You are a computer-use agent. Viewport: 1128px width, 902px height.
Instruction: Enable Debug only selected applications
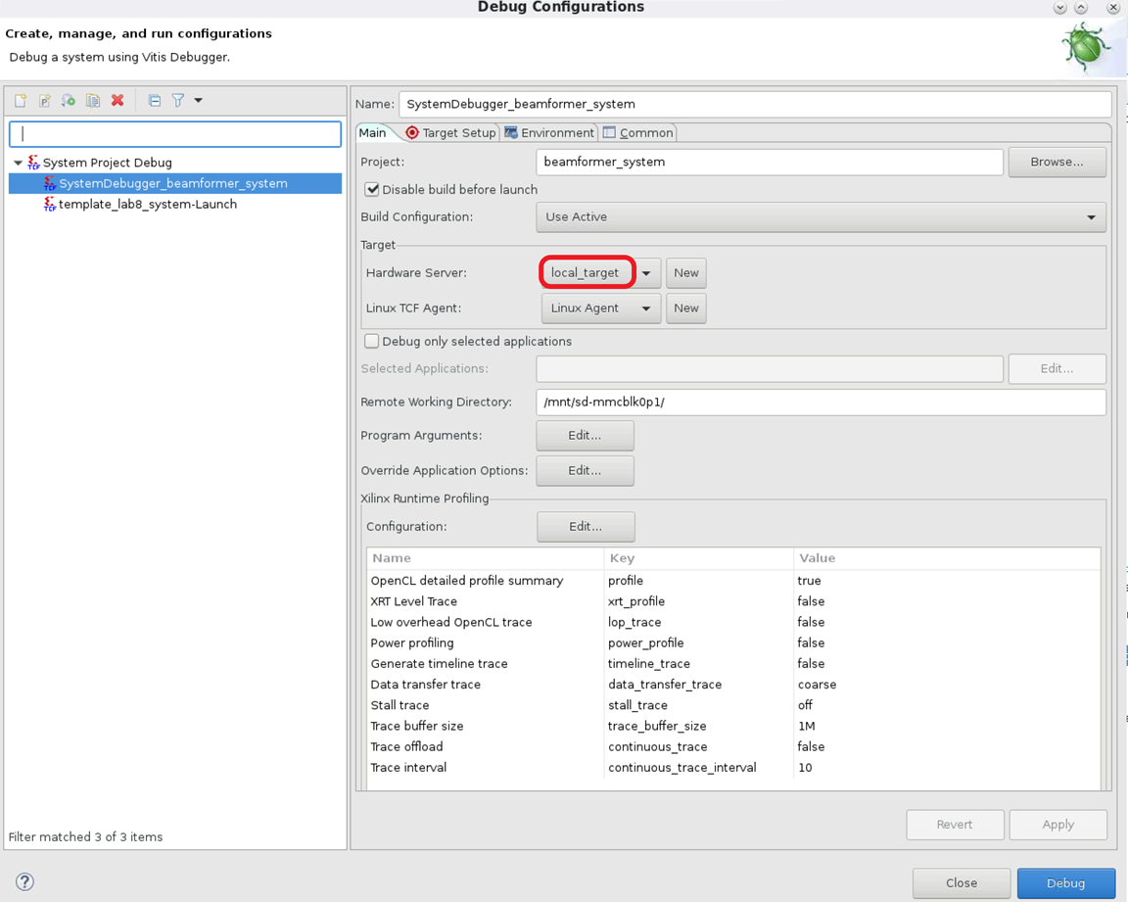pyautogui.click(x=372, y=341)
